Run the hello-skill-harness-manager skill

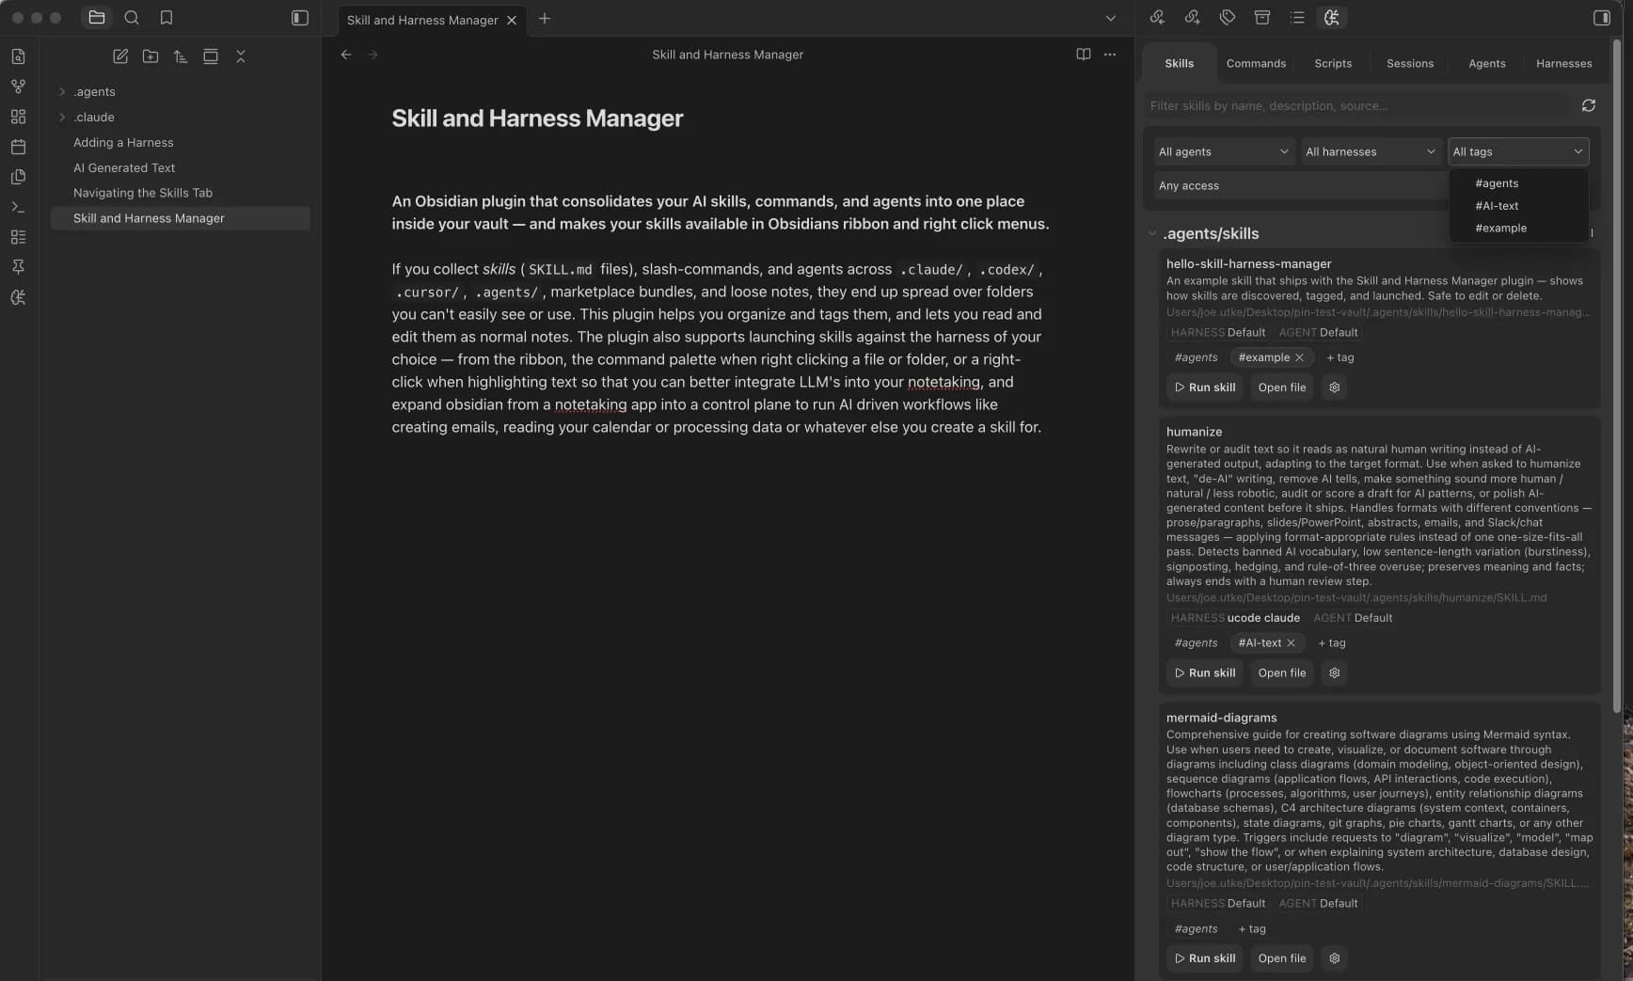1205,388
